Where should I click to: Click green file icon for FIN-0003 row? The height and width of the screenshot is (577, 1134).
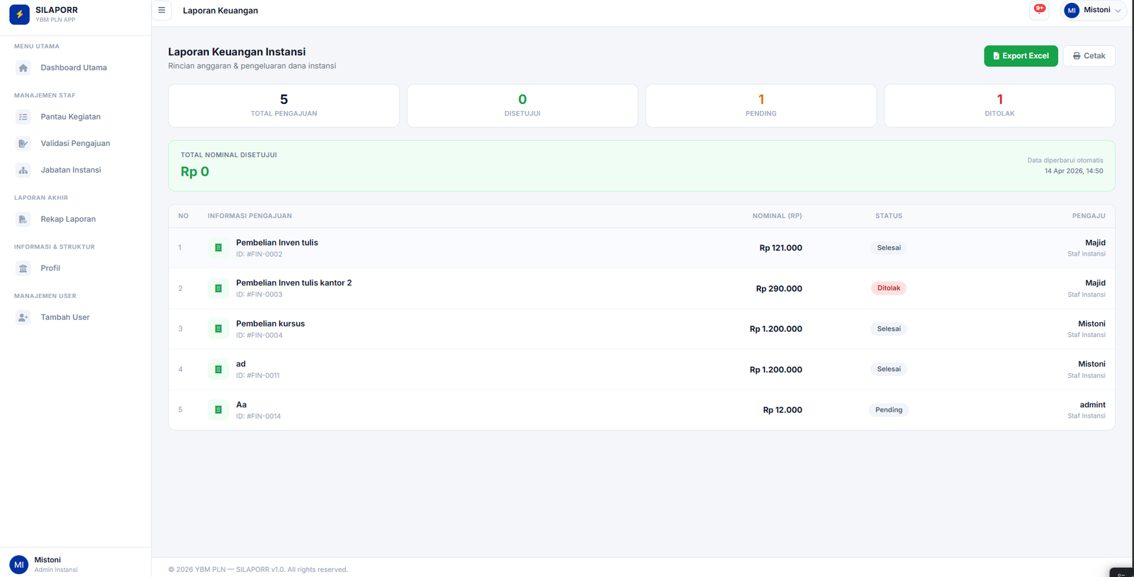tap(218, 288)
